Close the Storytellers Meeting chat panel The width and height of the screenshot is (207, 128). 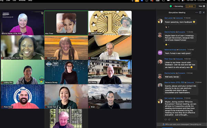(x=204, y=12)
